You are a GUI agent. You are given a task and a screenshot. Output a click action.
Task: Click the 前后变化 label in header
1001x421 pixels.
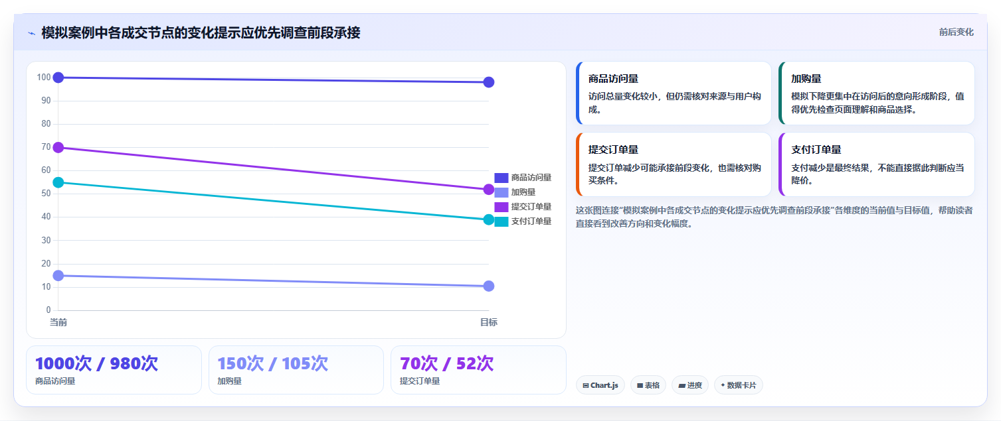[x=956, y=32]
